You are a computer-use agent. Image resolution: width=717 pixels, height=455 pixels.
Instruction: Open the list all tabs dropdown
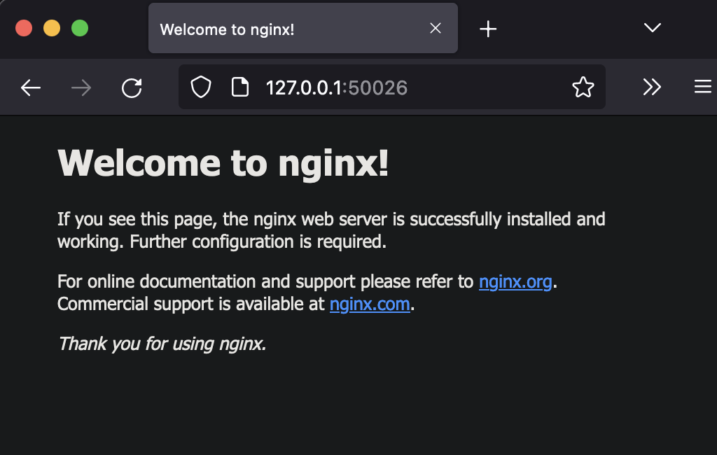[652, 28]
